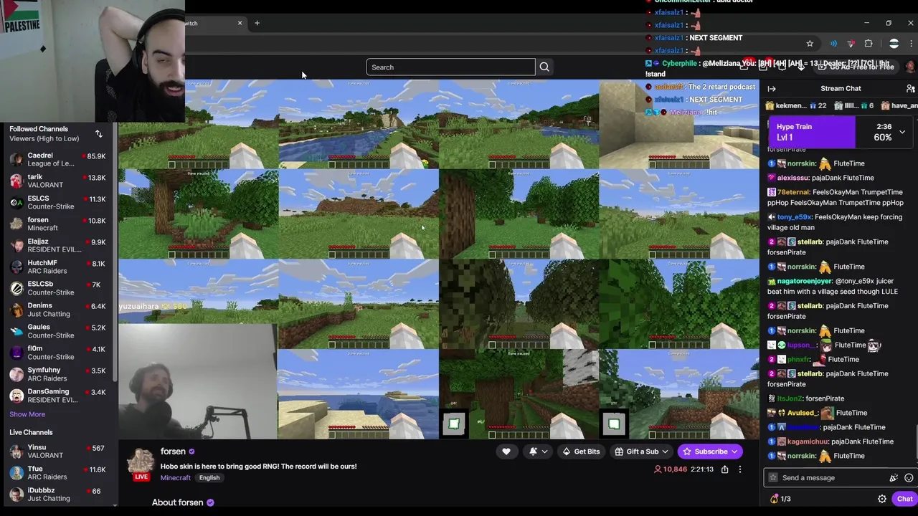Send message with the Chat button
918x516 pixels.
click(904, 500)
